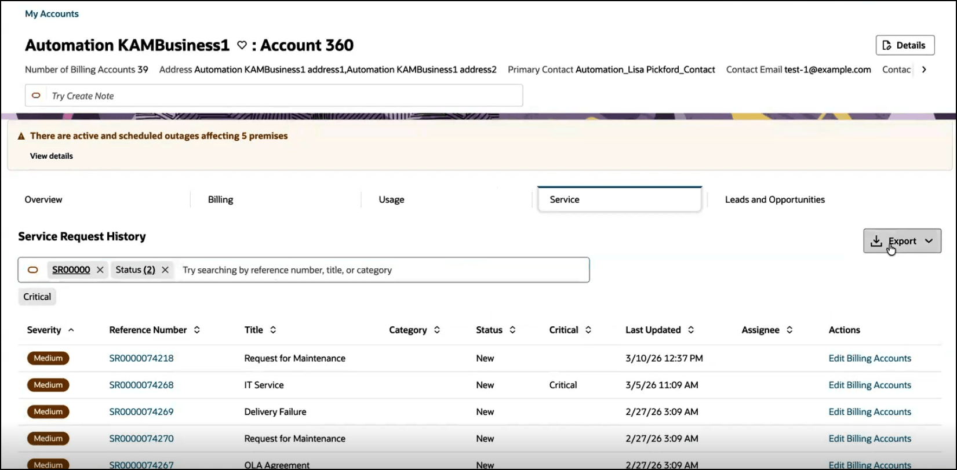The width and height of the screenshot is (957, 470).
Task: Switch to the Usage tab
Action: (391, 199)
